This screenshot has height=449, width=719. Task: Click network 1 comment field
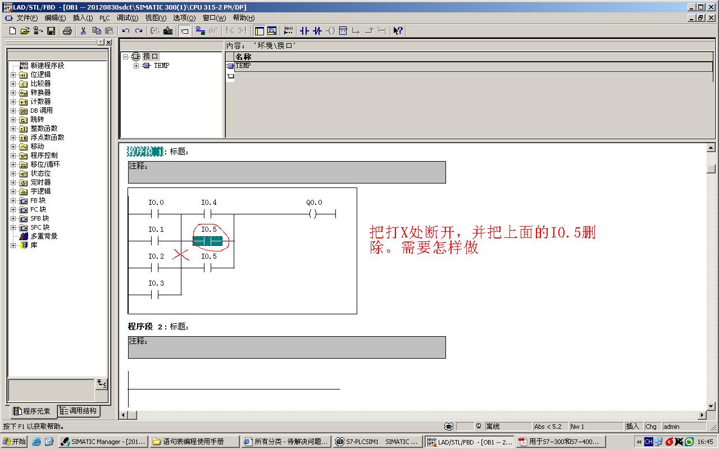[286, 172]
